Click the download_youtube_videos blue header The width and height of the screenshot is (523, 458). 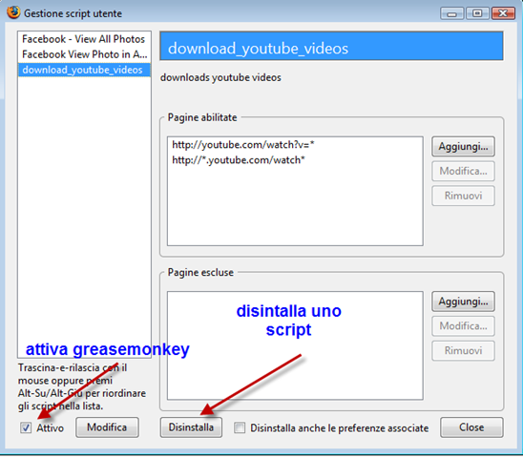tap(331, 46)
